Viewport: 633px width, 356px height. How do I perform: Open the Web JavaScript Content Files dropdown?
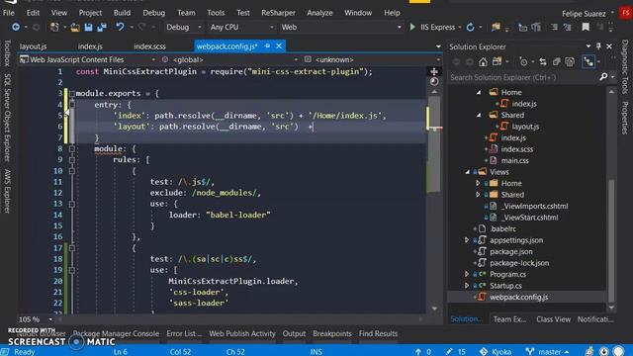[88, 59]
